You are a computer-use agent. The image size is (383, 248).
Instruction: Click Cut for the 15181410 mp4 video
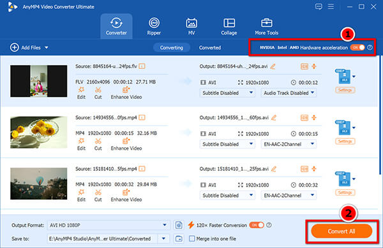coord(98,196)
